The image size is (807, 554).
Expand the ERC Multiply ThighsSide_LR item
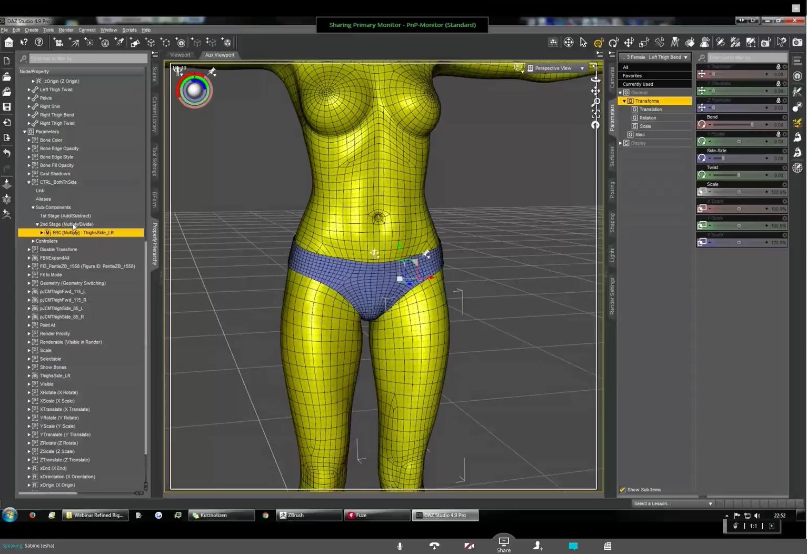(x=42, y=233)
